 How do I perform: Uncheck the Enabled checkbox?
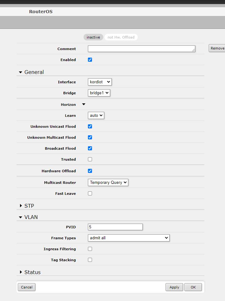coord(90,60)
